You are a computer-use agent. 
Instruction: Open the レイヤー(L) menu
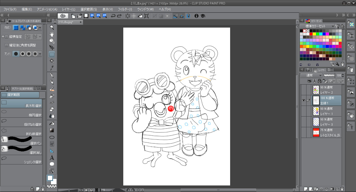69,9
